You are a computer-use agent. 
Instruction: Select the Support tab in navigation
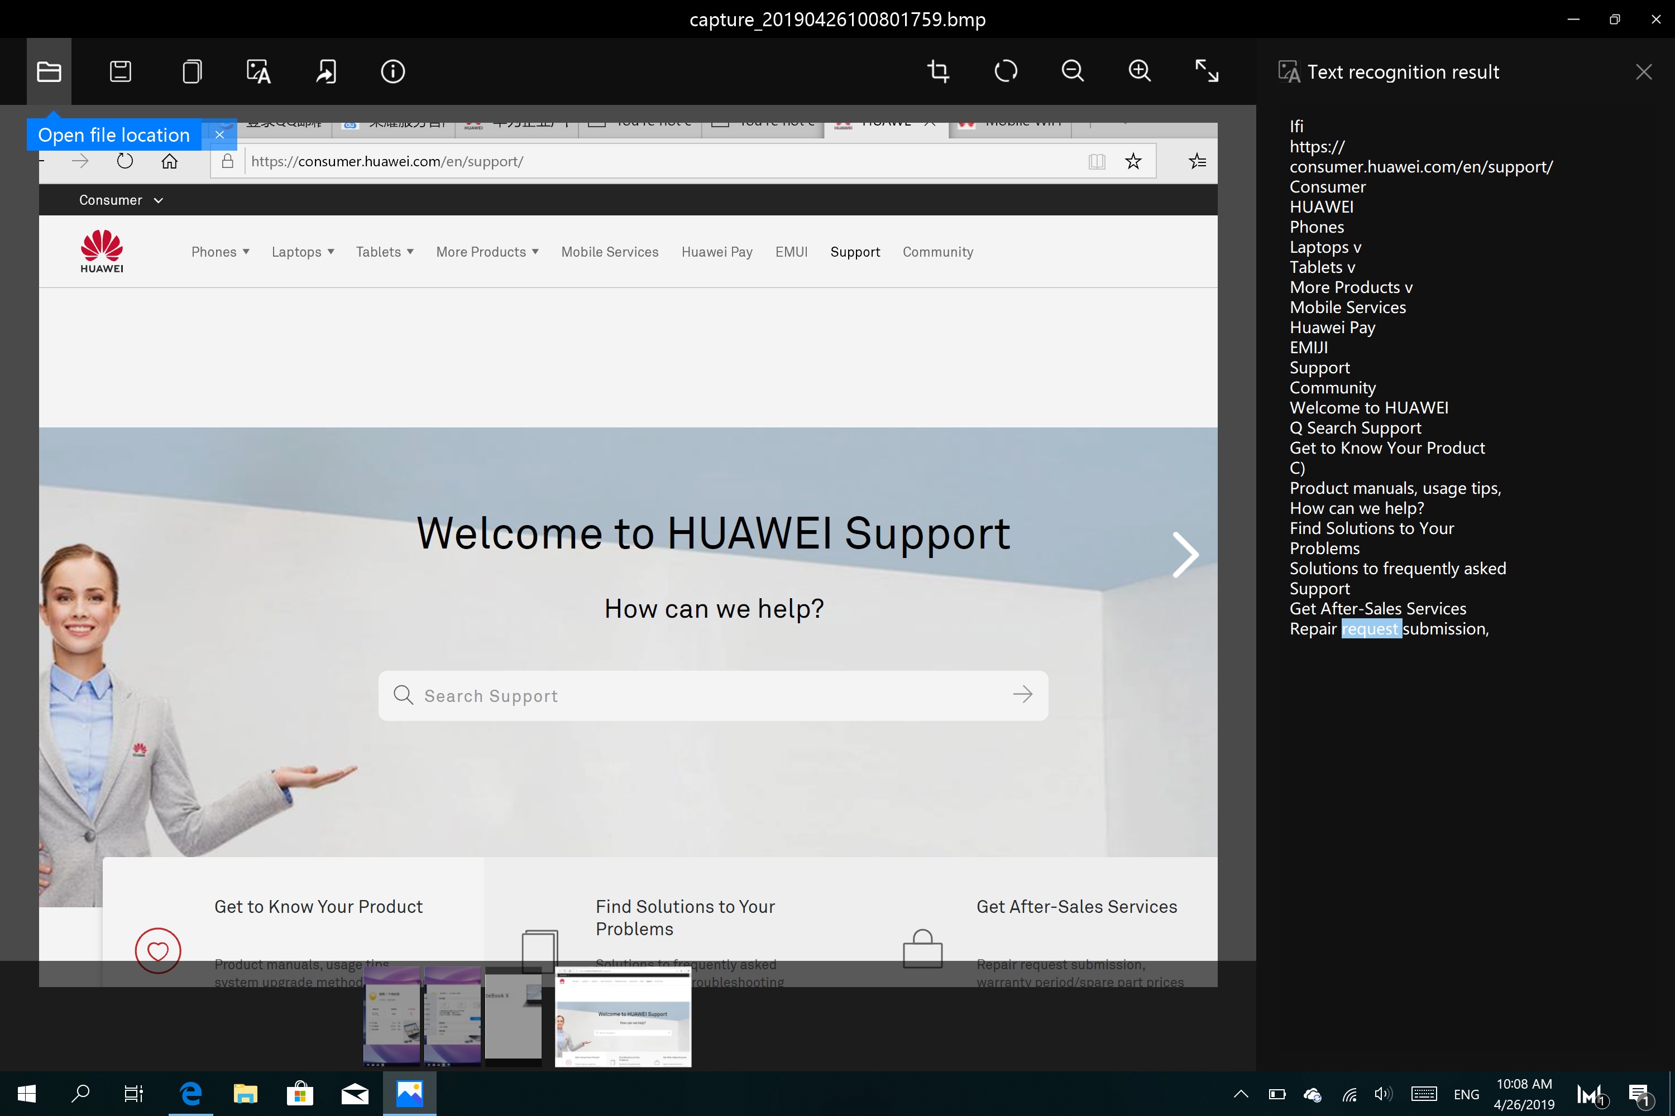coord(855,252)
